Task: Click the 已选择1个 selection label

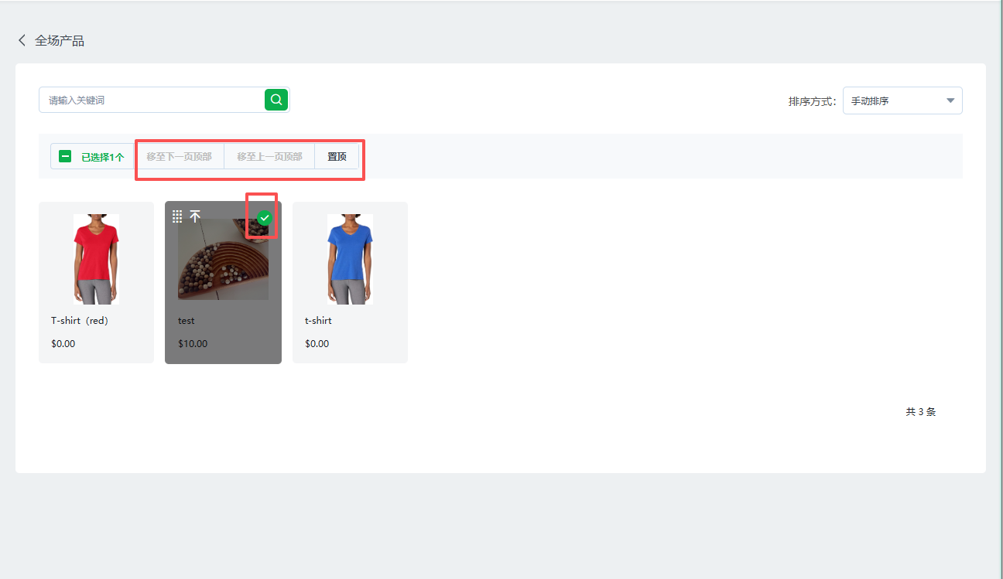Action: pos(102,157)
